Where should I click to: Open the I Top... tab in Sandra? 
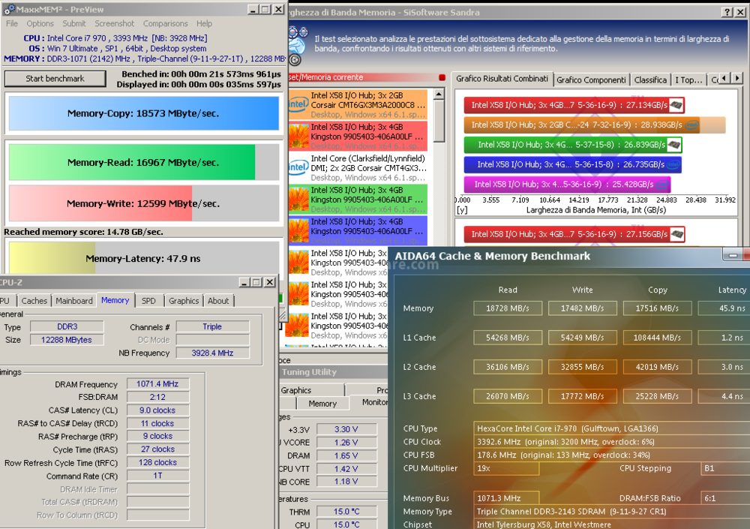click(688, 80)
